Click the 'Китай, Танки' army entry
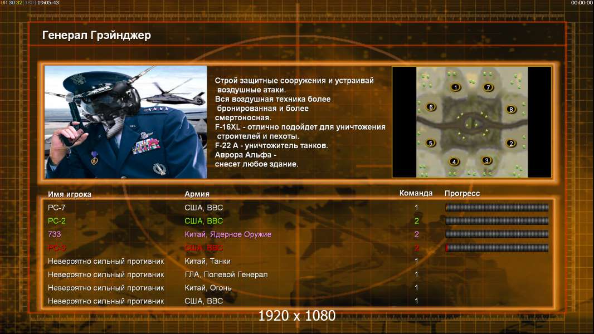The width and height of the screenshot is (594, 334). pyautogui.click(x=208, y=262)
